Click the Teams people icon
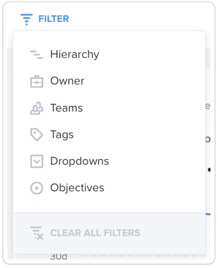This screenshot has height=268, width=218. click(x=37, y=108)
